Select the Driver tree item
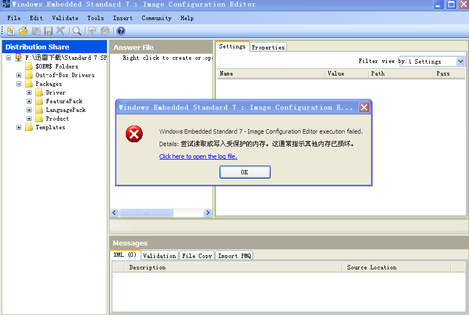Viewport: 469px width, 315px height. coord(56,93)
